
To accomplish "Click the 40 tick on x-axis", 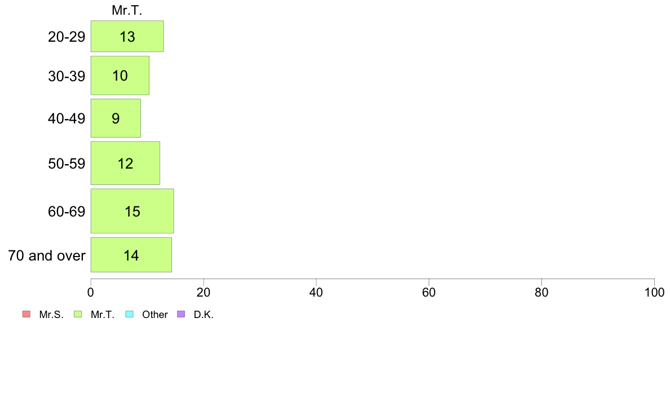I will click(x=316, y=292).
